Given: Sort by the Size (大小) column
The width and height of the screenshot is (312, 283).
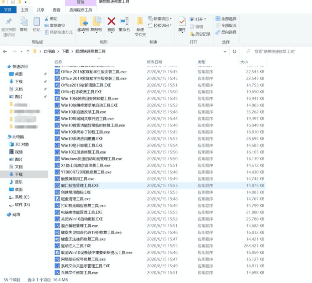Looking at the screenshot, I should point(244,62).
